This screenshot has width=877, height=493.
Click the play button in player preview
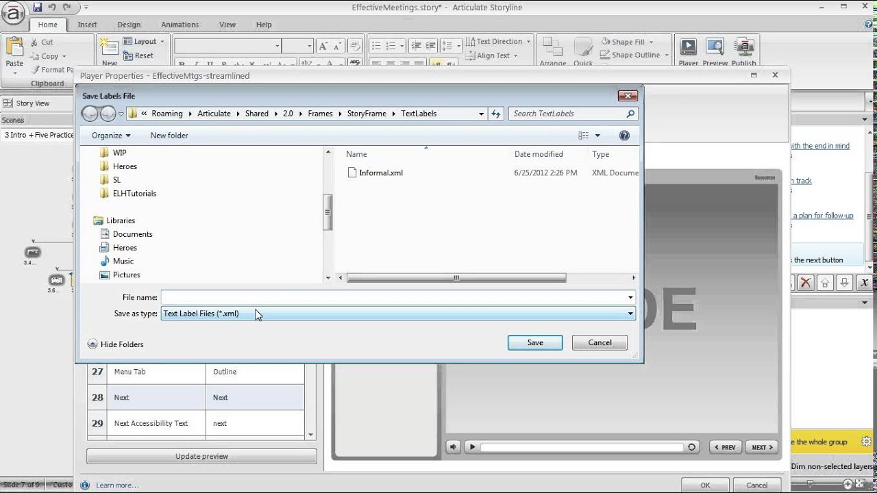(471, 447)
